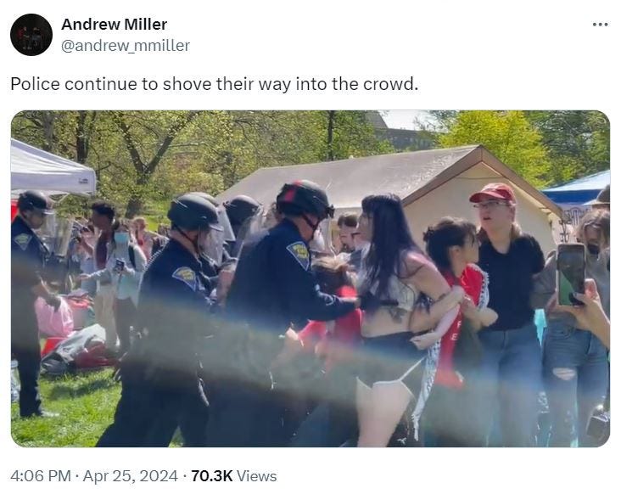
Task: Select the tweet text about police
Action: click(x=215, y=84)
